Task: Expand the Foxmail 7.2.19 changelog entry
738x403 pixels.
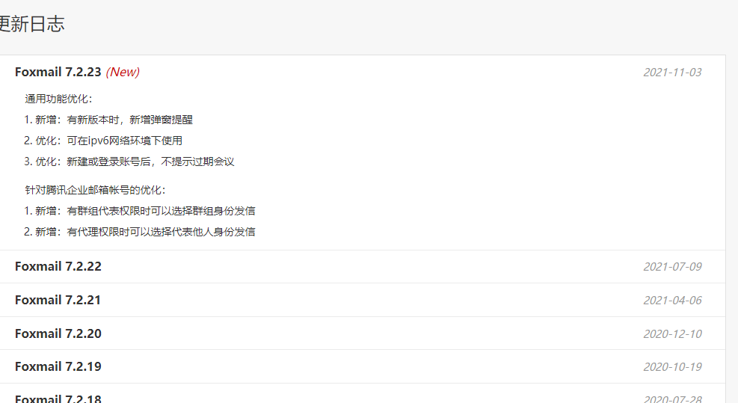Action: click(x=58, y=366)
